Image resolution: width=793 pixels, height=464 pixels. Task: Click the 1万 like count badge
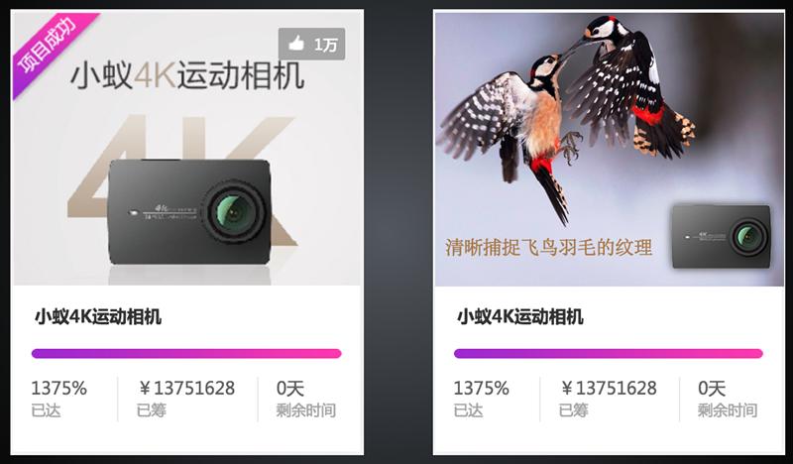(311, 44)
